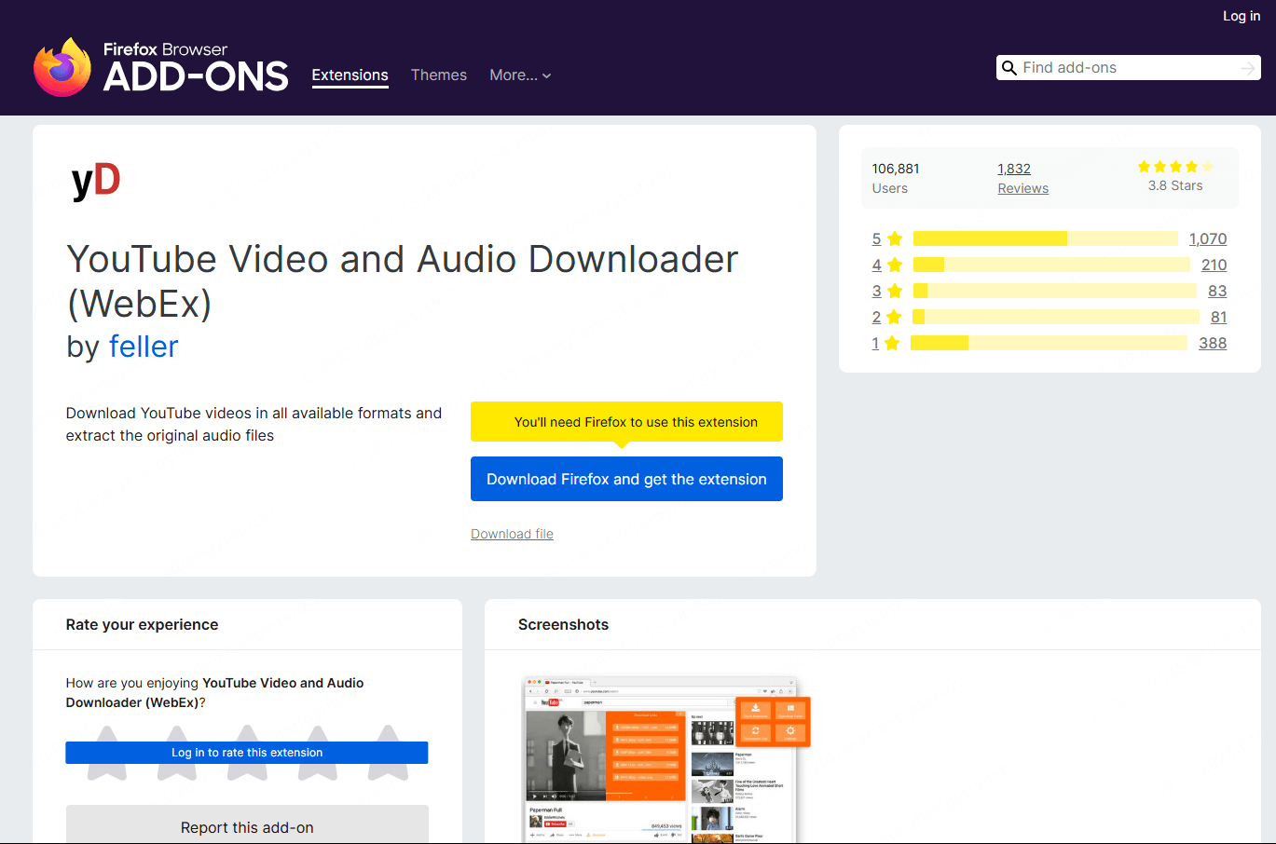Switch to the Themes tab
1276x844 pixels.
pos(439,75)
